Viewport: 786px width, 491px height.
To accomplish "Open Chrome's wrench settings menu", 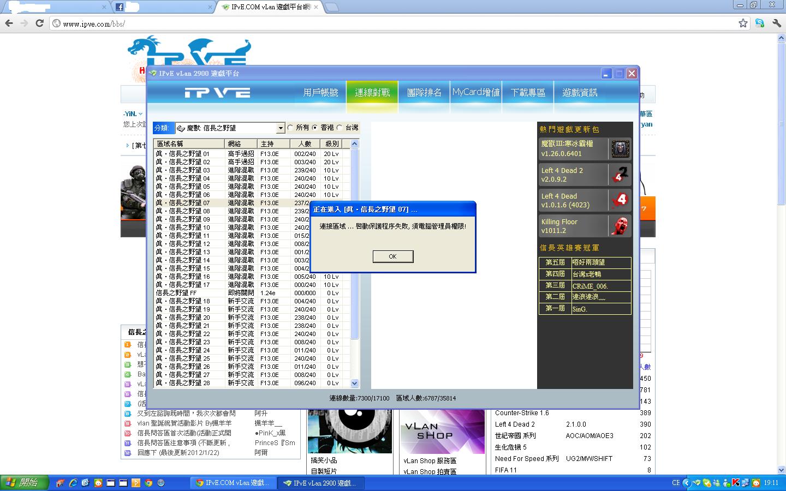I will [x=776, y=23].
